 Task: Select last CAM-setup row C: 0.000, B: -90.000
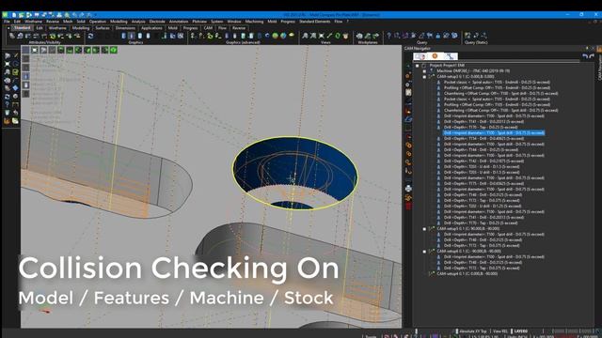(467, 273)
